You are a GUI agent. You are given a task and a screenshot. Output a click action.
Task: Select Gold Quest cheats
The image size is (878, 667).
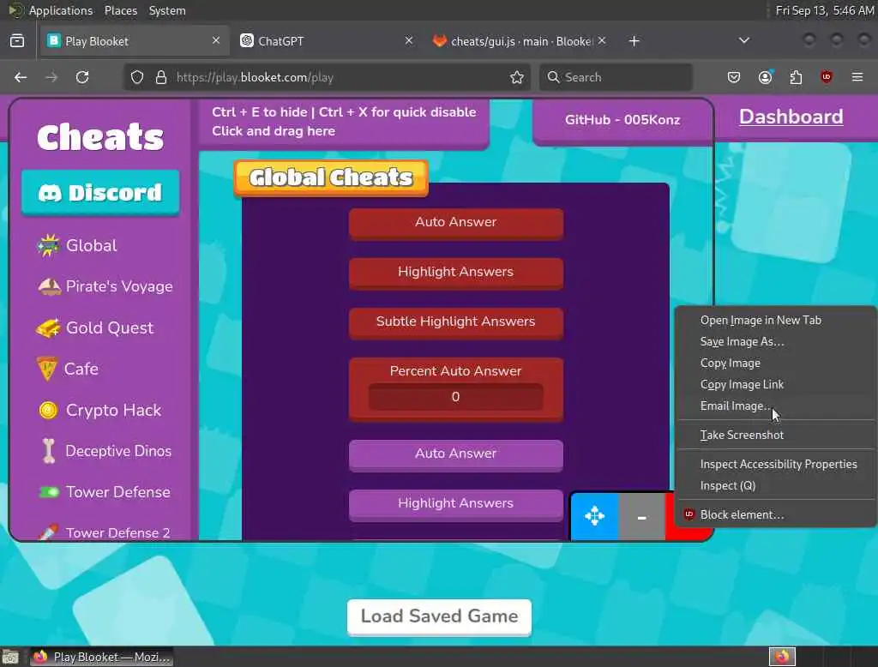(x=94, y=327)
